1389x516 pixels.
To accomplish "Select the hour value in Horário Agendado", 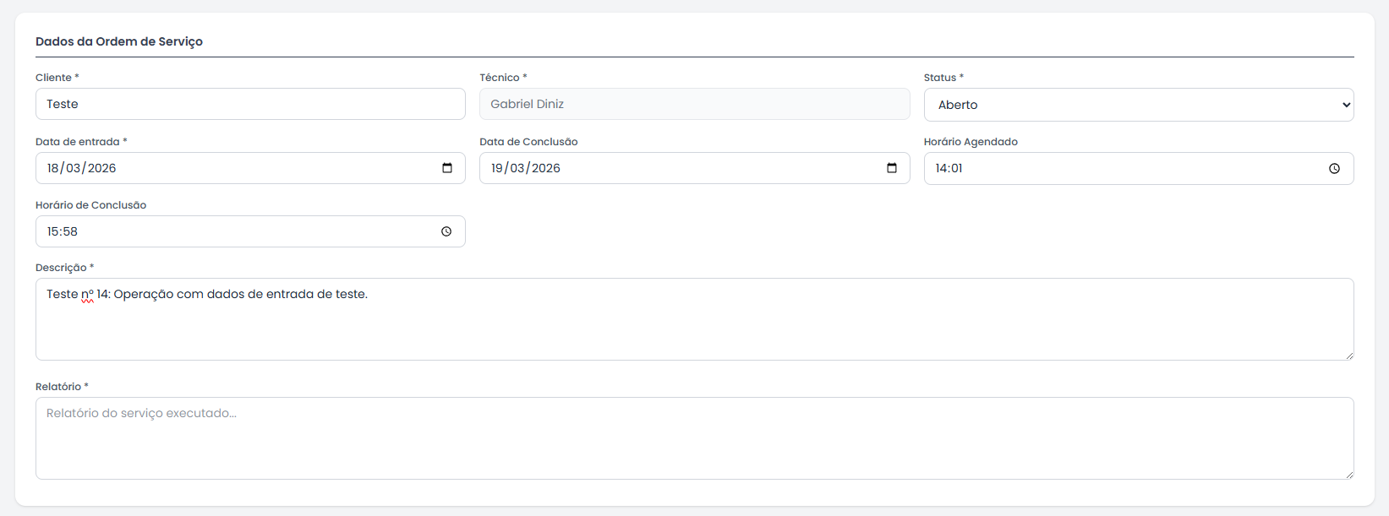I will click(941, 168).
